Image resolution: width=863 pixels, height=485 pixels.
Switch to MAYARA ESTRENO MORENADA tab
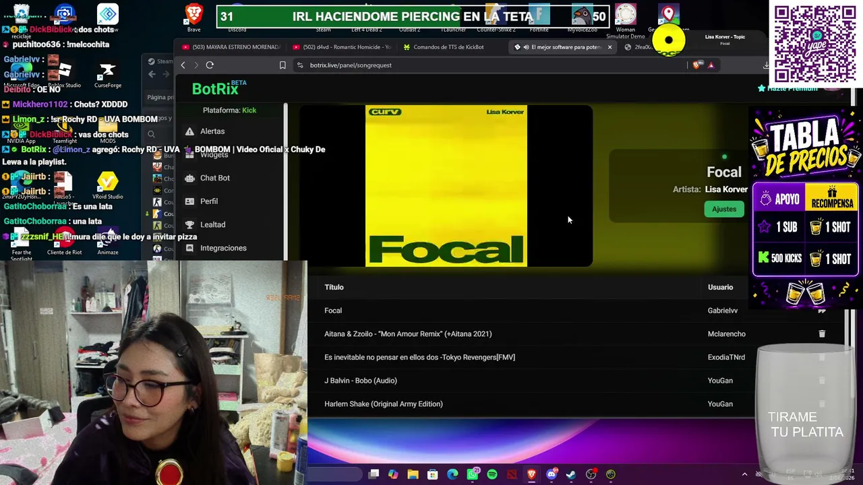click(x=231, y=47)
